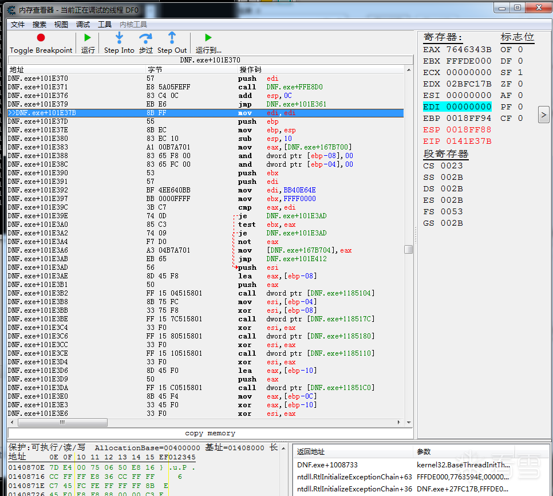Viewport: 553px width, 496px height.
Task: Click the Run to (运行到...) green arrow
Action: tap(208, 37)
